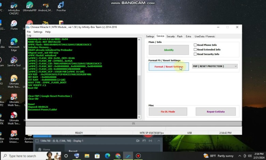Click the progress bar showing 0%
This screenshot has width=266, height=160.
click(134, 124)
